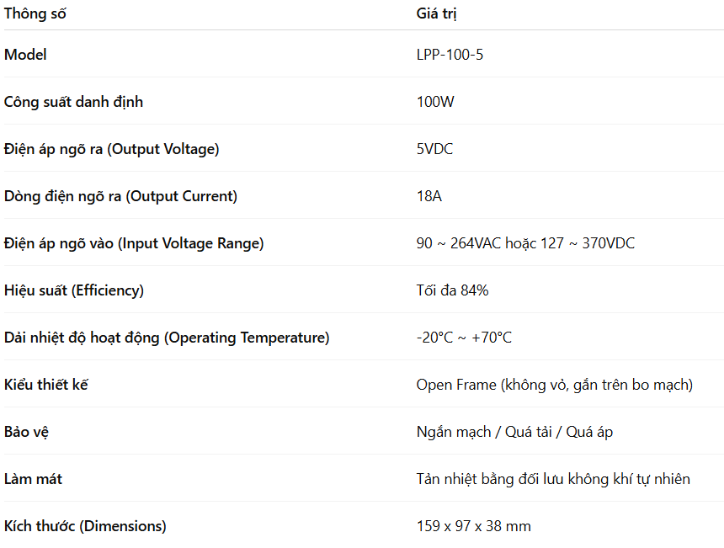Click the "Tản nhiệt bằng đối lưu" cooling value
Image resolution: width=724 pixels, height=548 pixels.
point(553,479)
